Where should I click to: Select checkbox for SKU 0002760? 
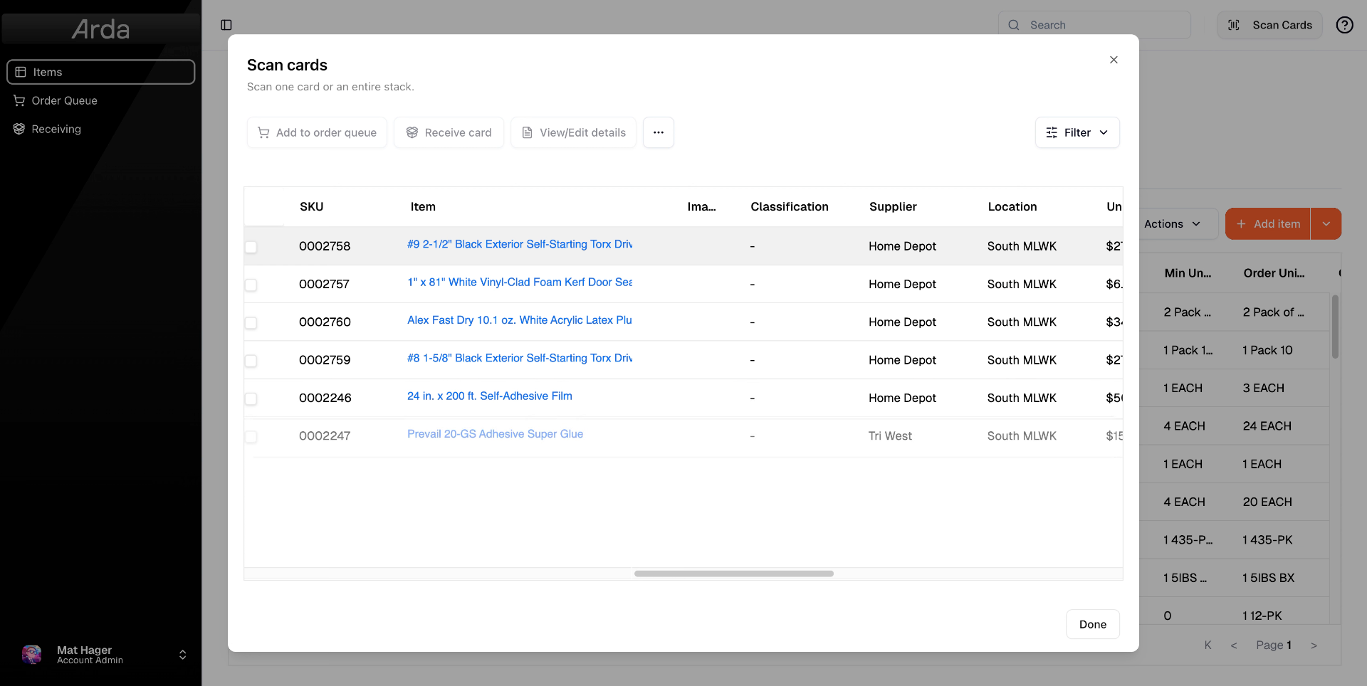tap(251, 323)
